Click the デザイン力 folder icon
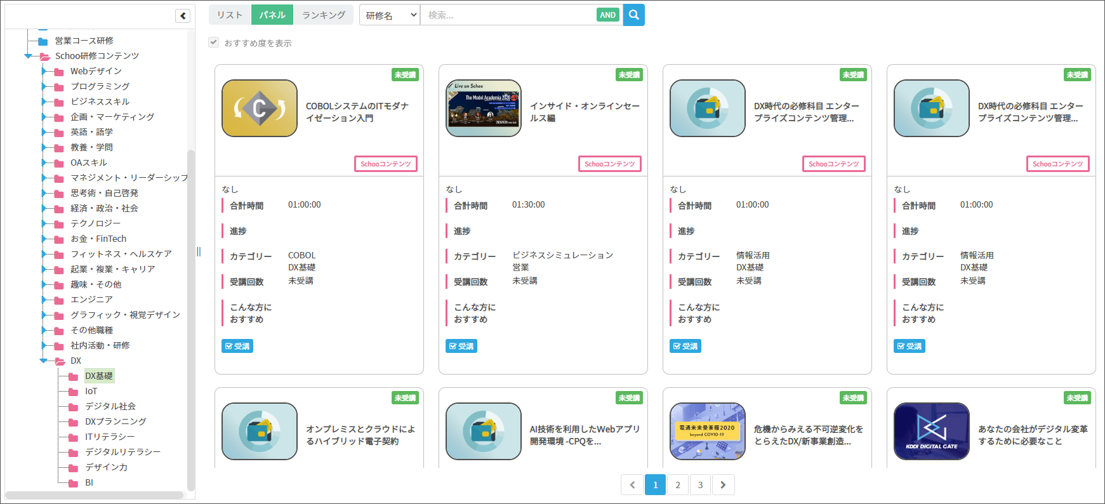 point(74,468)
